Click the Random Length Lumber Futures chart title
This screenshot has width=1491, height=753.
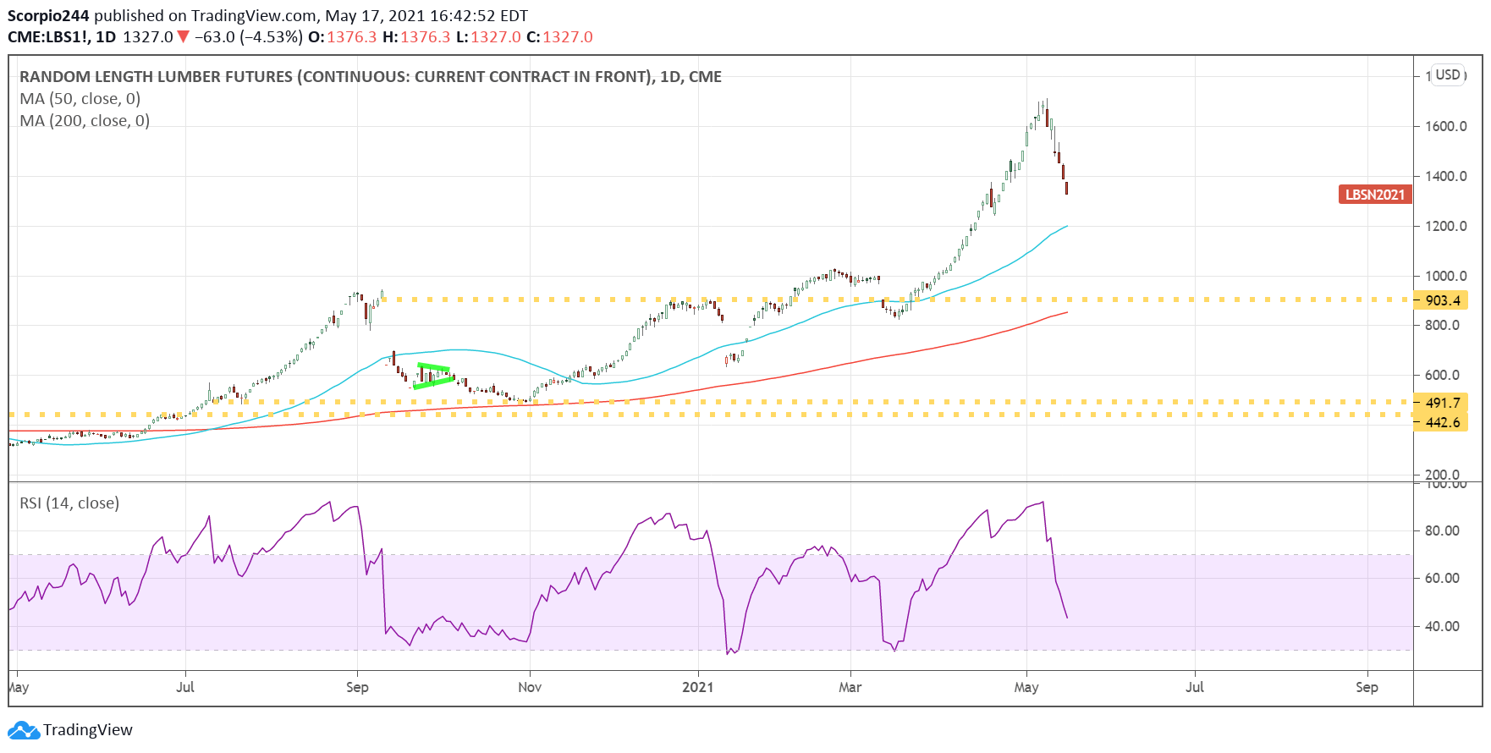(x=371, y=77)
